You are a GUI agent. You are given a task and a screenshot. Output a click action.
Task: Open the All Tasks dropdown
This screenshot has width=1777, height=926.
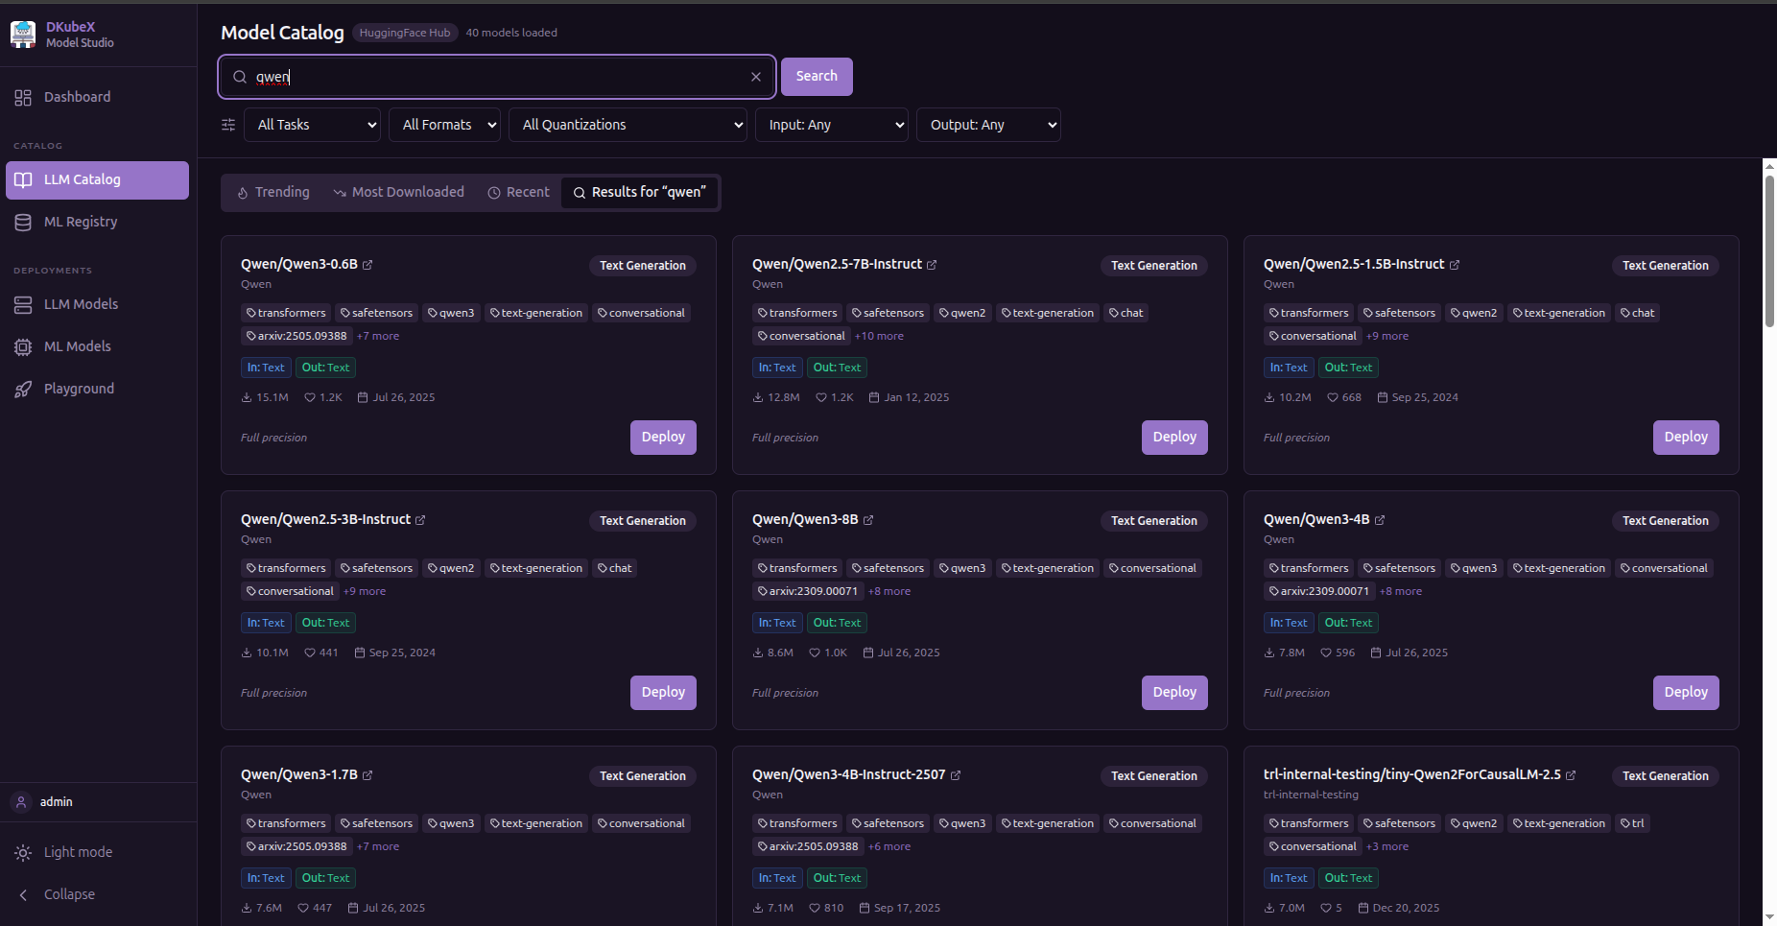(x=312, y=125)
